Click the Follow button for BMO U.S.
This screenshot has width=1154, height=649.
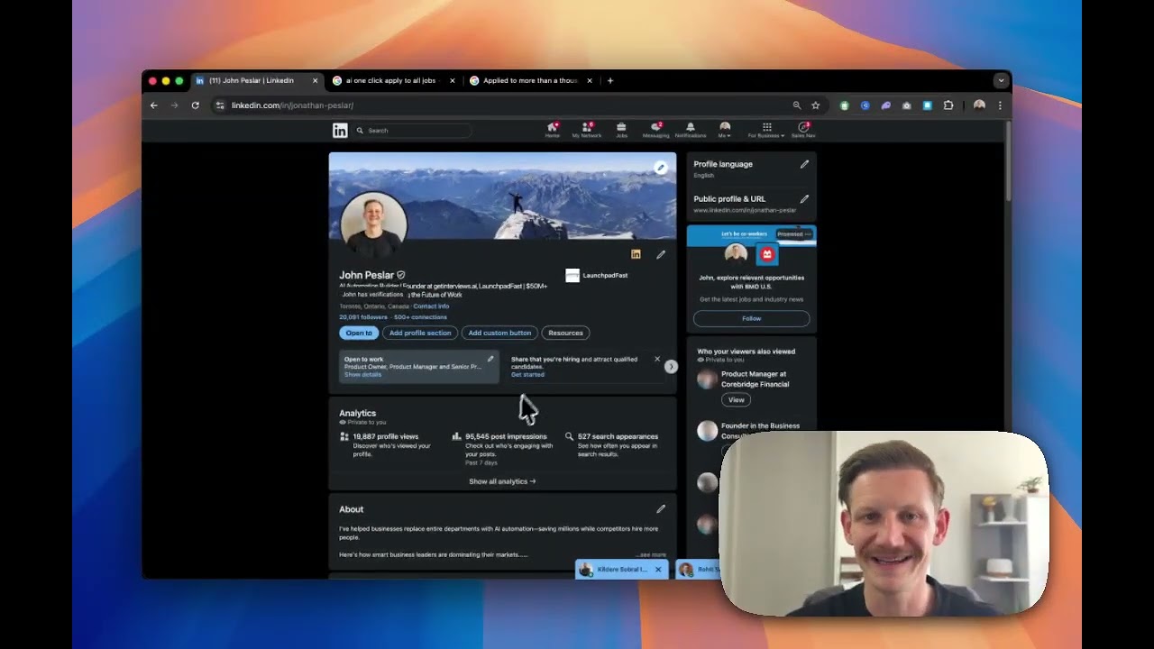click(x=751, y=318)
